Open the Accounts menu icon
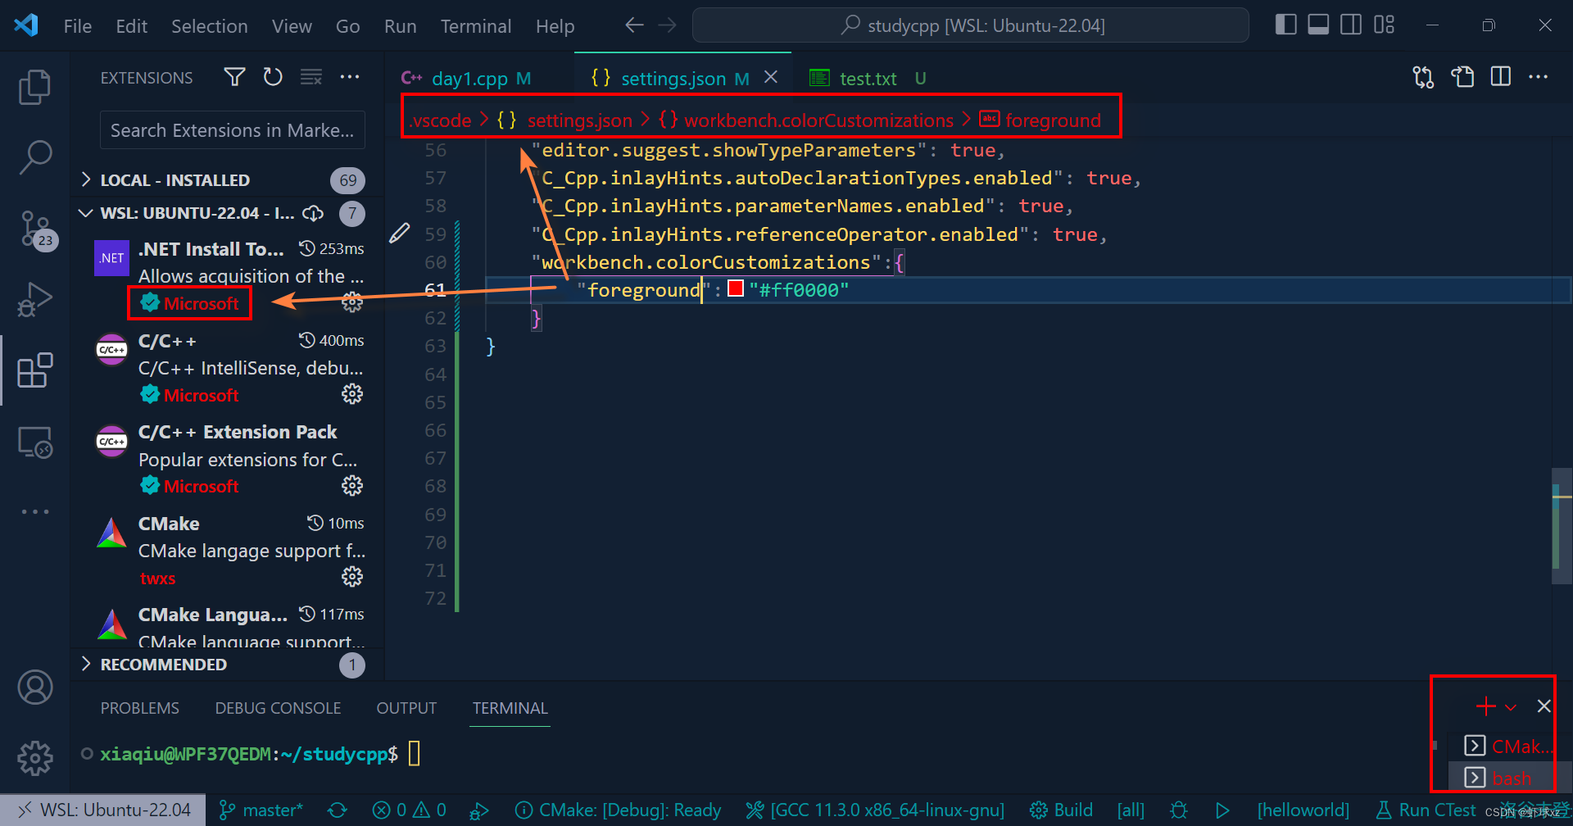Screen dimensions: 1573x826 pyautogui.click(x=34, y=688)
